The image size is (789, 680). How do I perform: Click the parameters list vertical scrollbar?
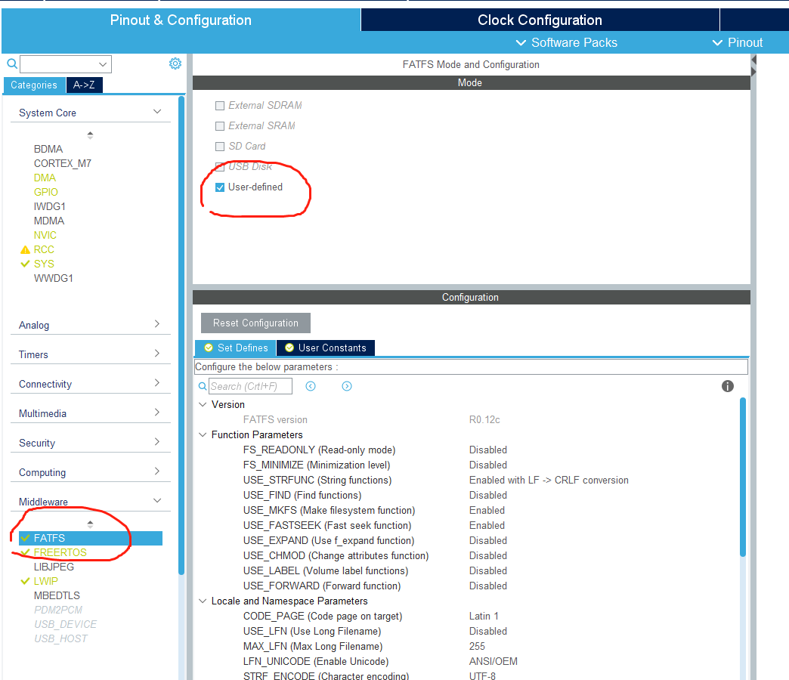743,477
